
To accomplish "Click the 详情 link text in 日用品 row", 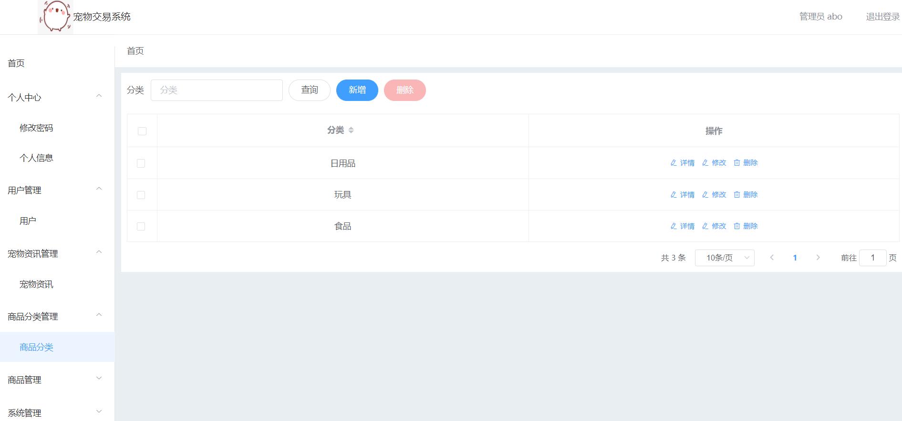I will (x=687, y=163).
